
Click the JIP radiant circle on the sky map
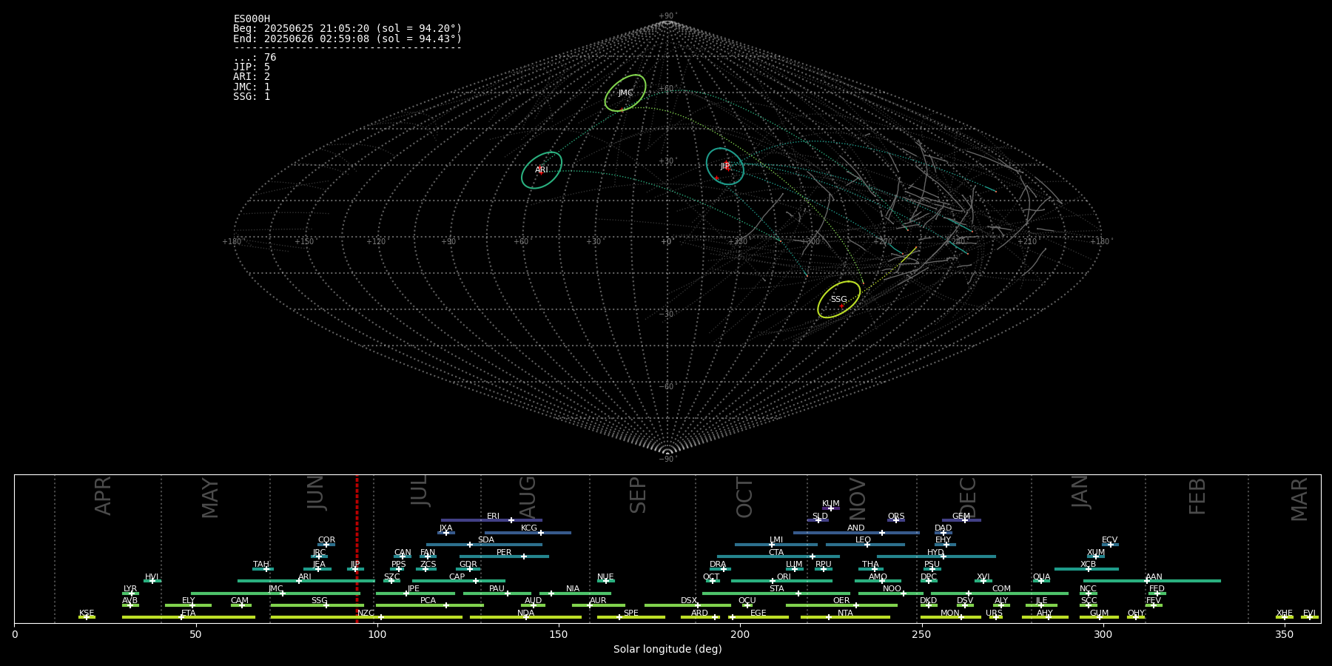click(724, 166)
